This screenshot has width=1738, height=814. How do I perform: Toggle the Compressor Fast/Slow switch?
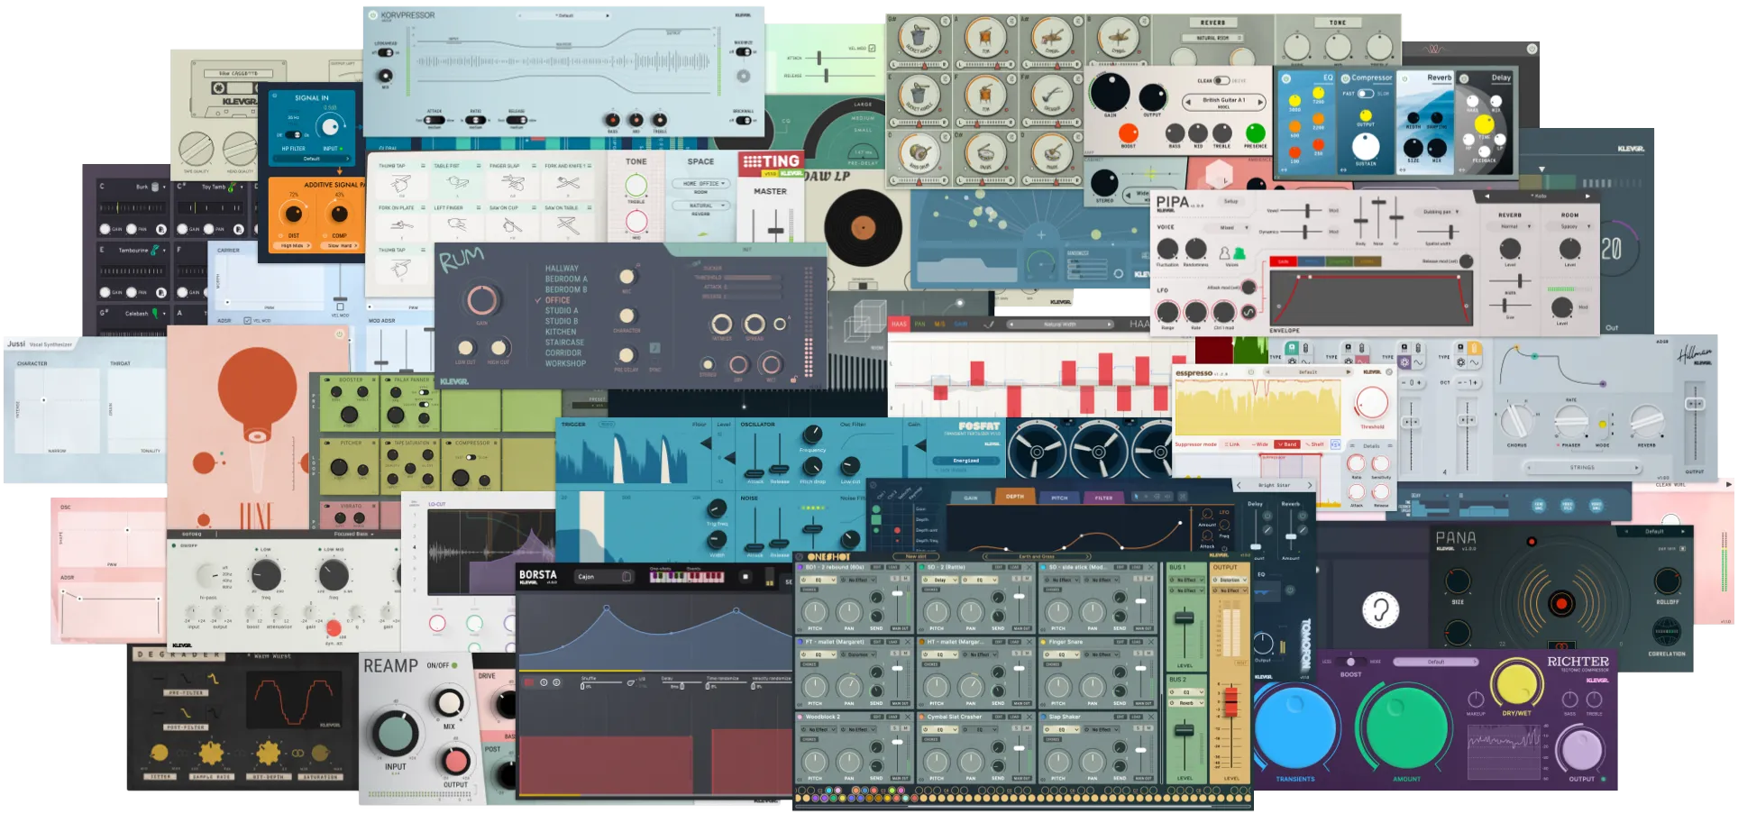1366,94
